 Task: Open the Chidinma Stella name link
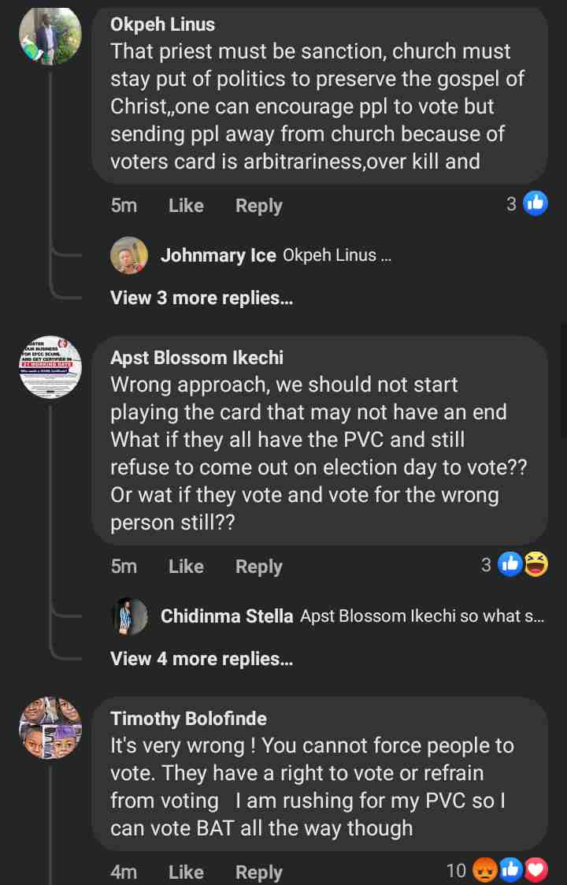[x=227, y=616]
